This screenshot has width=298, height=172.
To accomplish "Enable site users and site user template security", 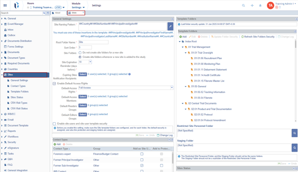I will (54, 123).
